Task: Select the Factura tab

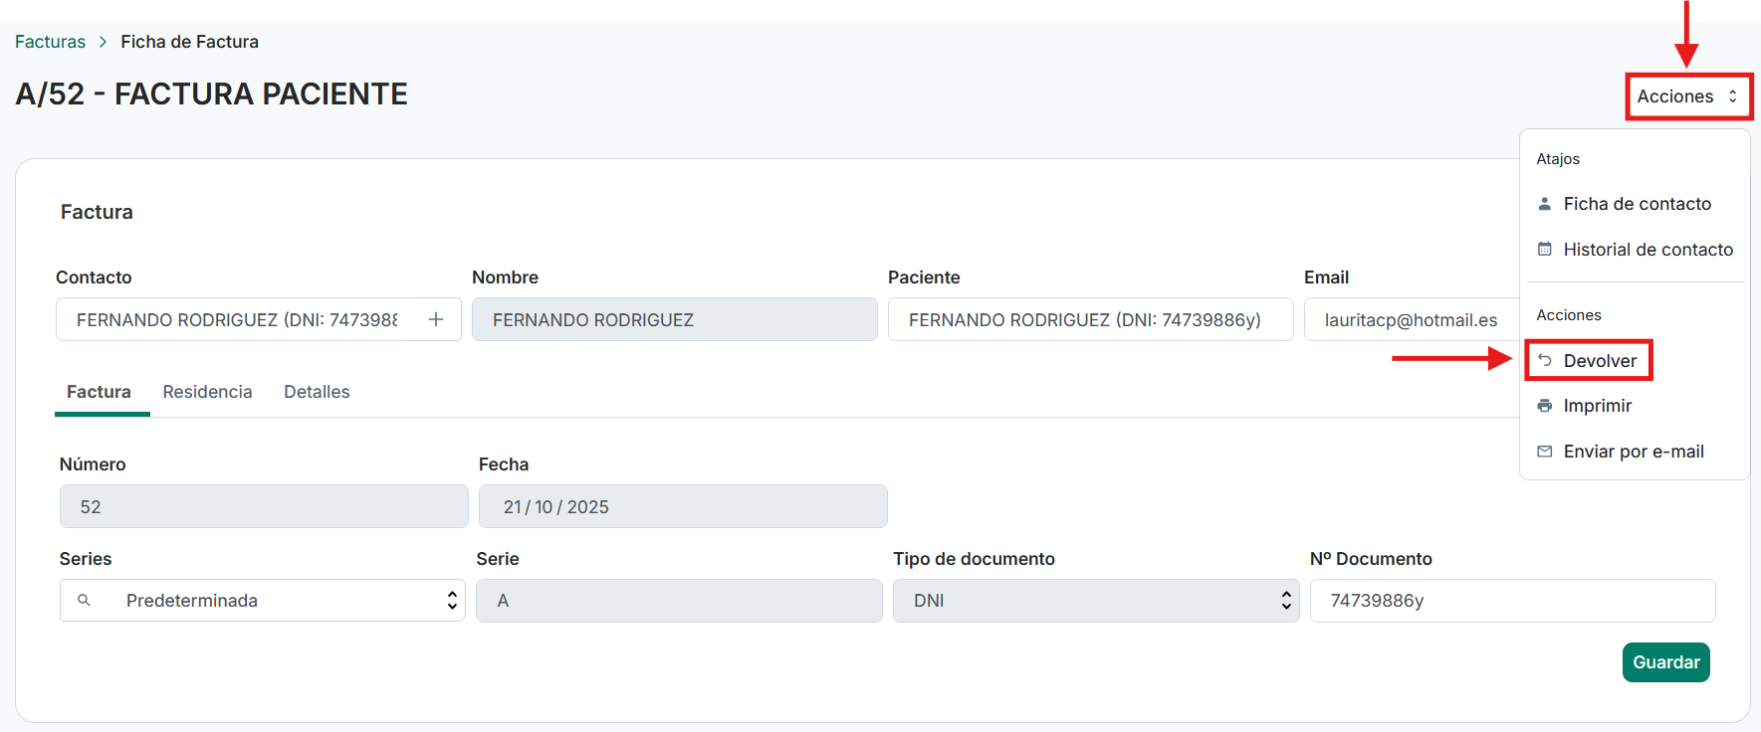Action: coord(99,392)
